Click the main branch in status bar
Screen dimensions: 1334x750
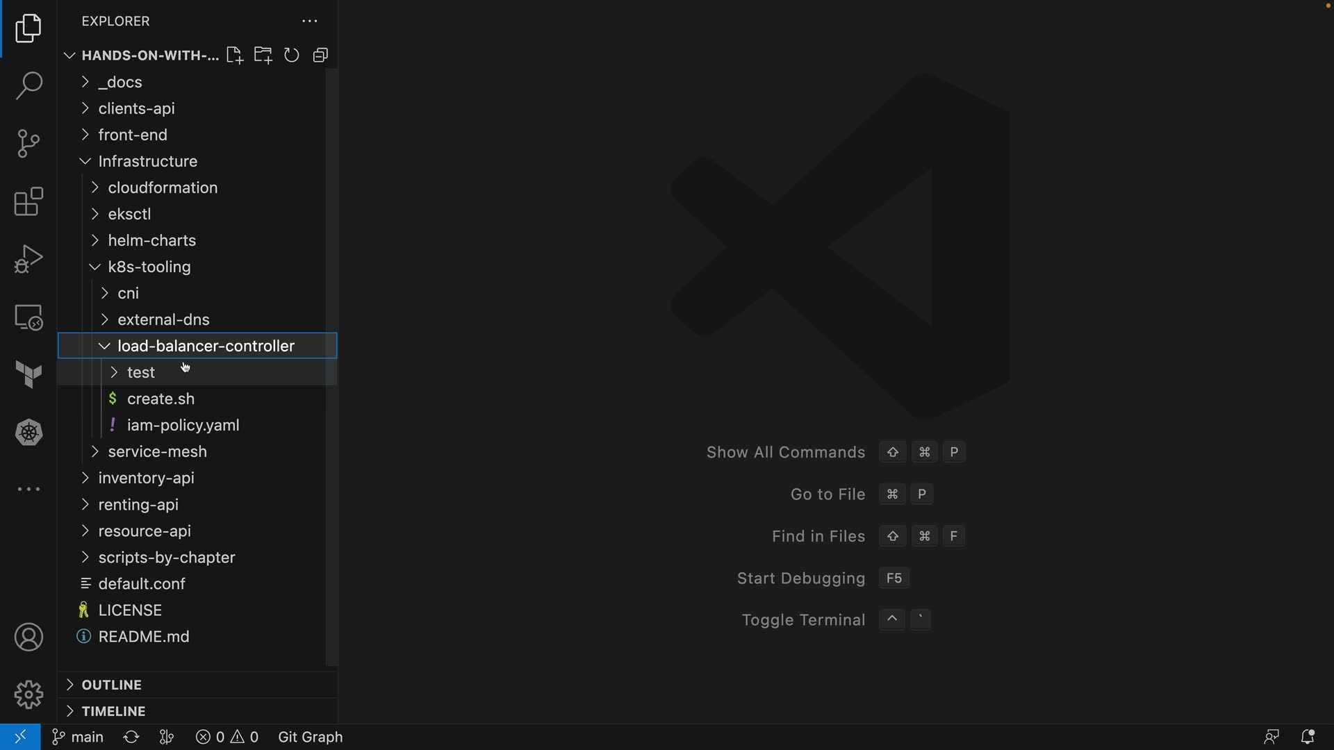tap(79, 737)
